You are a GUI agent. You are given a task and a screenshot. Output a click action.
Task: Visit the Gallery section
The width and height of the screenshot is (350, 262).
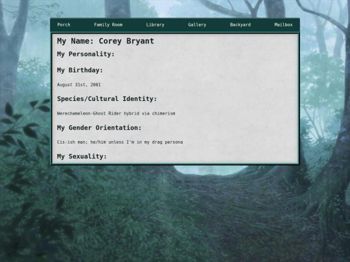tap(197, 25)
